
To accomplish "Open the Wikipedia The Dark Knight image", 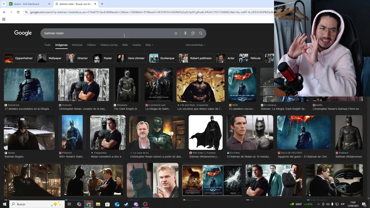I will click(x=127, y=85).
